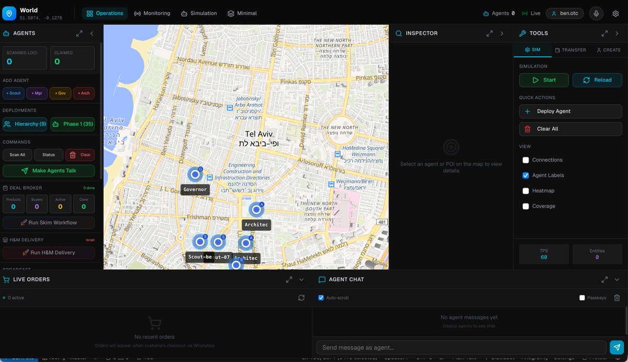Image resolution: width=628 pixels, height=362 pixels.
Task: Click the trash icon in the Agent Chat header
Action: (615, 298)
